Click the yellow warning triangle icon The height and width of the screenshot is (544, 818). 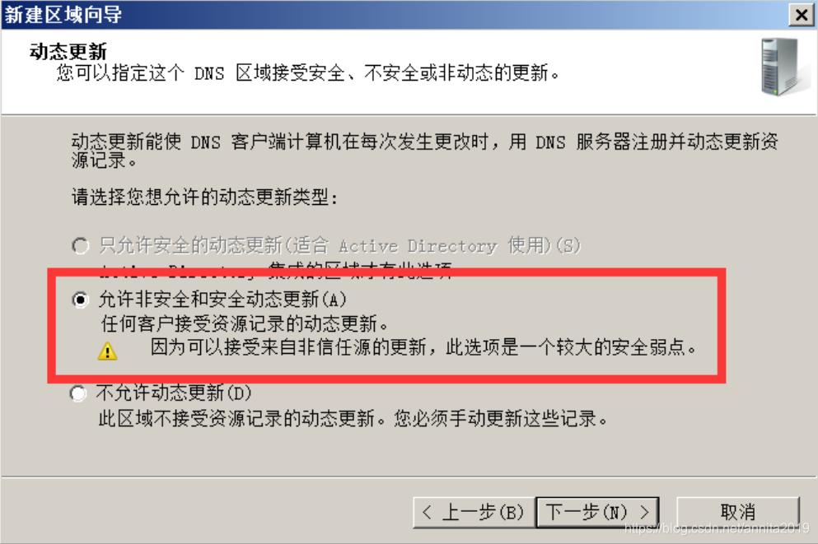coord(107,351)
